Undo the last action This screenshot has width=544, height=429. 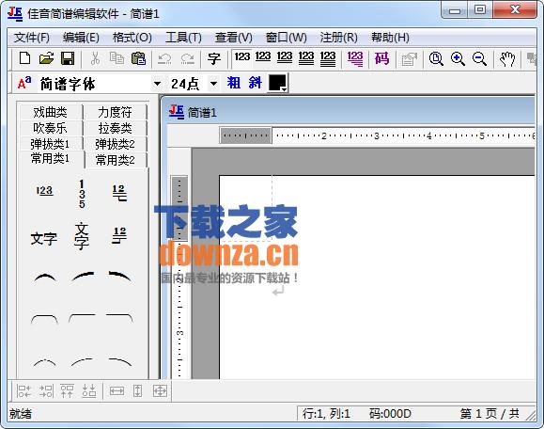(x=164, y=58)
